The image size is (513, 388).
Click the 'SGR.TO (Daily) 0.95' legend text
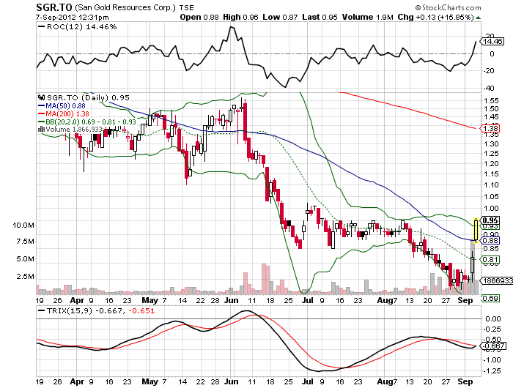[88, 98]
